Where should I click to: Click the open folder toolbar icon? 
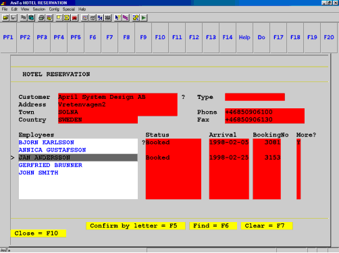(x=5, y=17)
